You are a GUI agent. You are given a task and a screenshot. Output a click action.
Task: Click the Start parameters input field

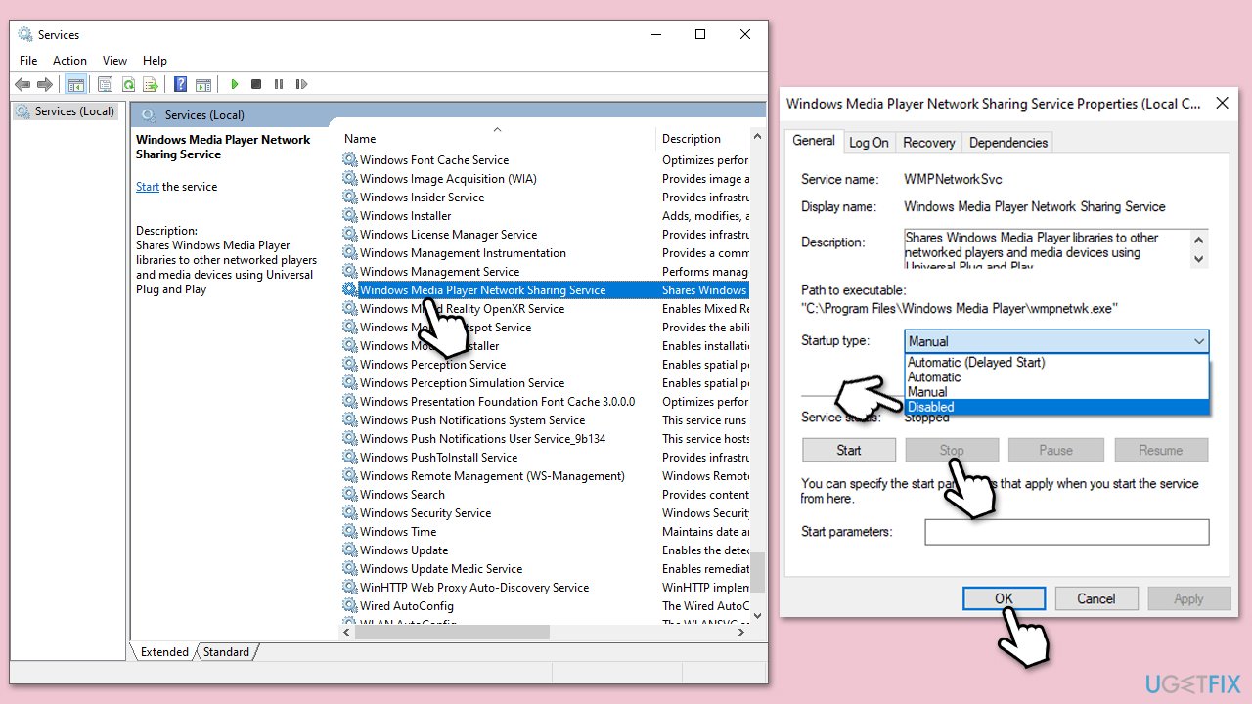[x=1066, y=532]
